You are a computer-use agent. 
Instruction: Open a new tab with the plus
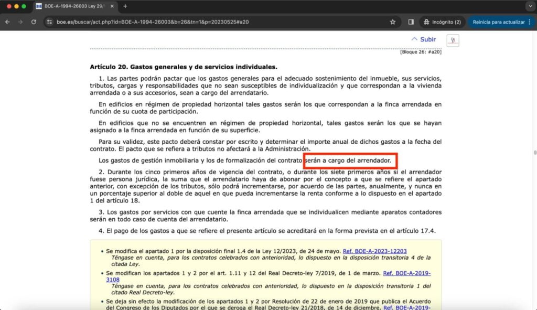125,6
